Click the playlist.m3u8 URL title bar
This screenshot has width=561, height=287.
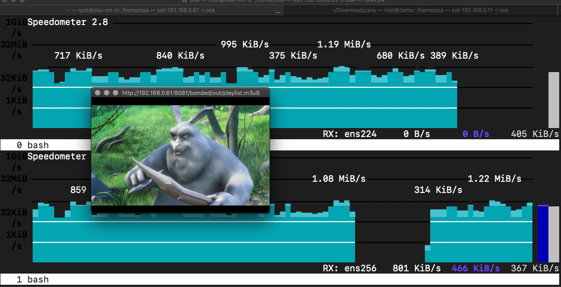coord(190,93)
